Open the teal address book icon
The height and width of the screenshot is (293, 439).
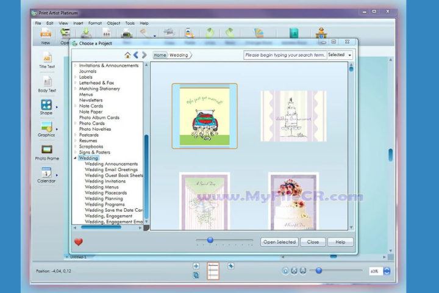pos(294,33)
